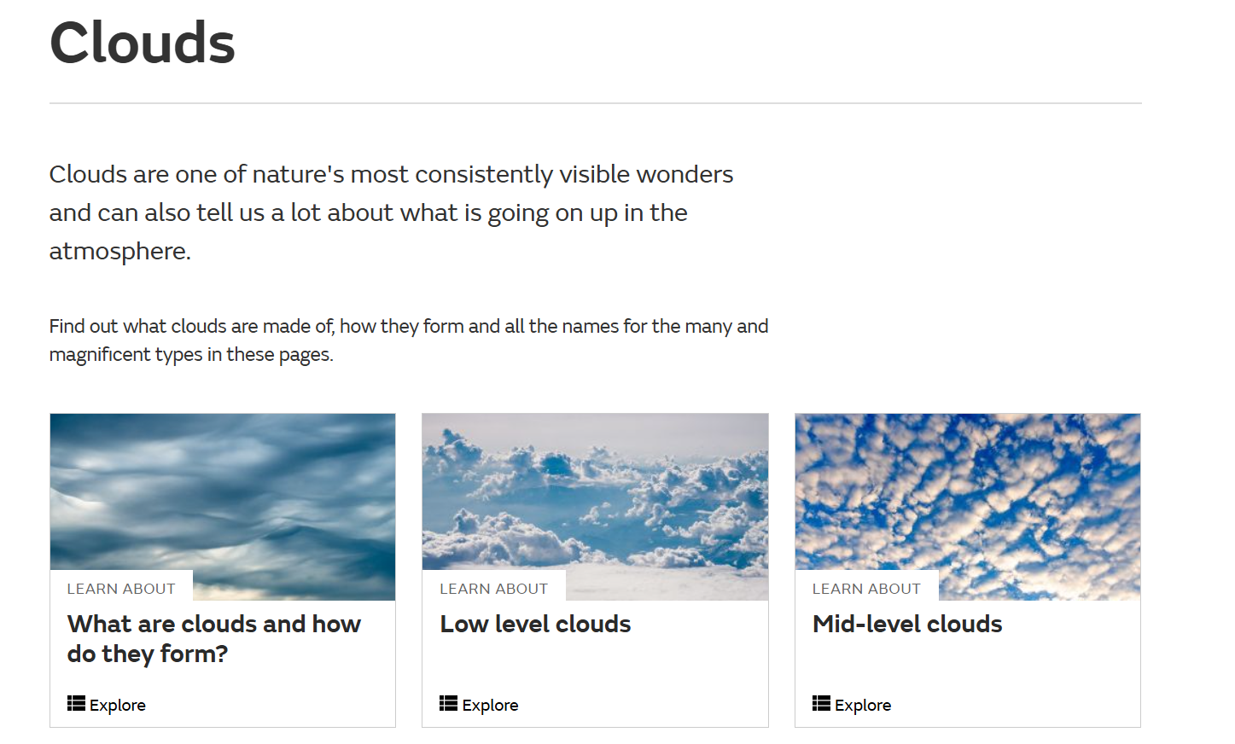Click Explore text under Low level clouds

click(490, 706)
